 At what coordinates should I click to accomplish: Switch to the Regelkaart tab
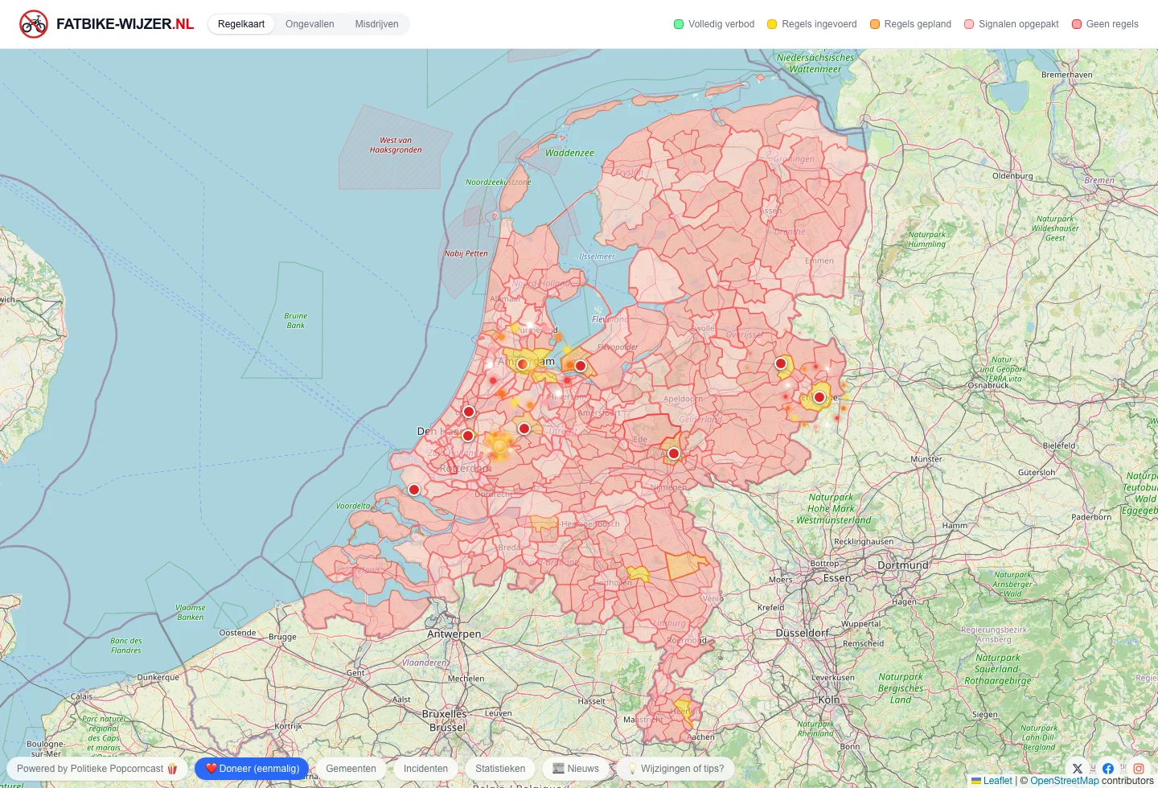pyautogui.click(x=241, y=24)
